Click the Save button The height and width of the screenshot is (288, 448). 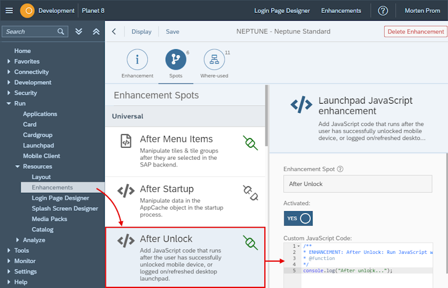(172, 31)
